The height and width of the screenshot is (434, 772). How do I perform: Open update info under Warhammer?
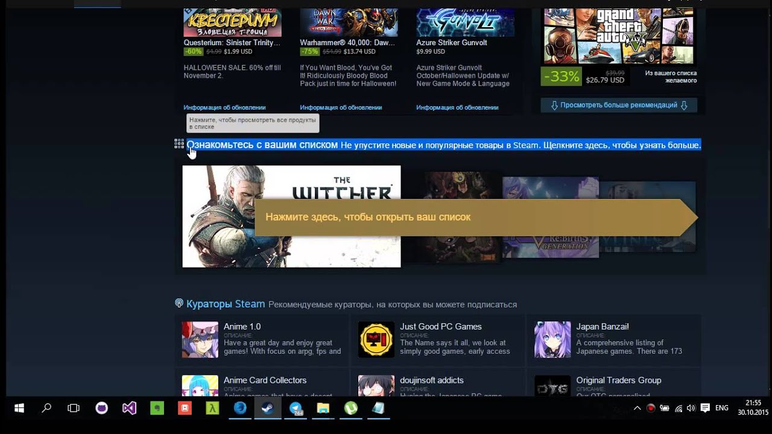point(341,107)
